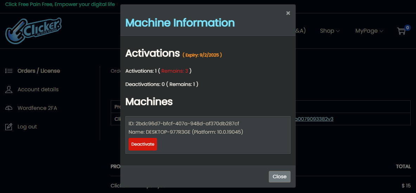Click the red Deactivate button
Viewport: 416px width, 193px height.
coord(143,144)
